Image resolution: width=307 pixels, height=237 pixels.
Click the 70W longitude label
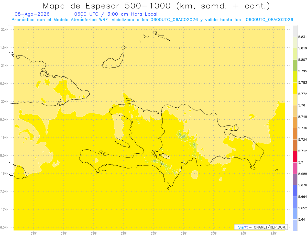pyautogui.click(x=214, y=234)
